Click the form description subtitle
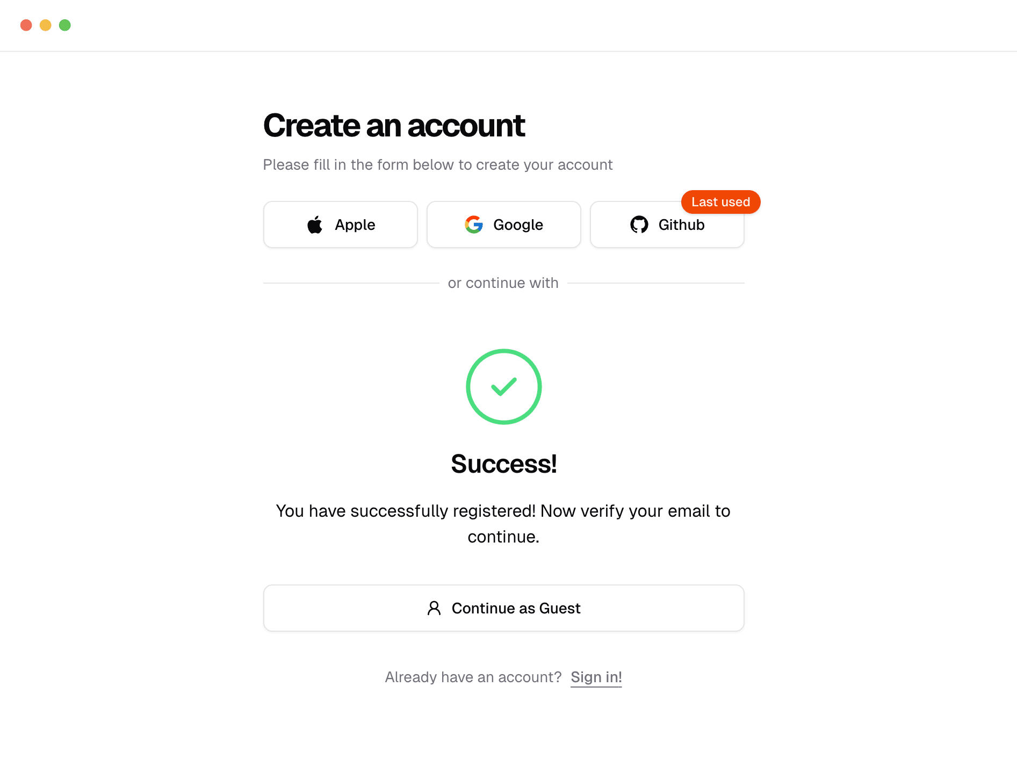This screenshot has width=1017, height=759. 437,164
